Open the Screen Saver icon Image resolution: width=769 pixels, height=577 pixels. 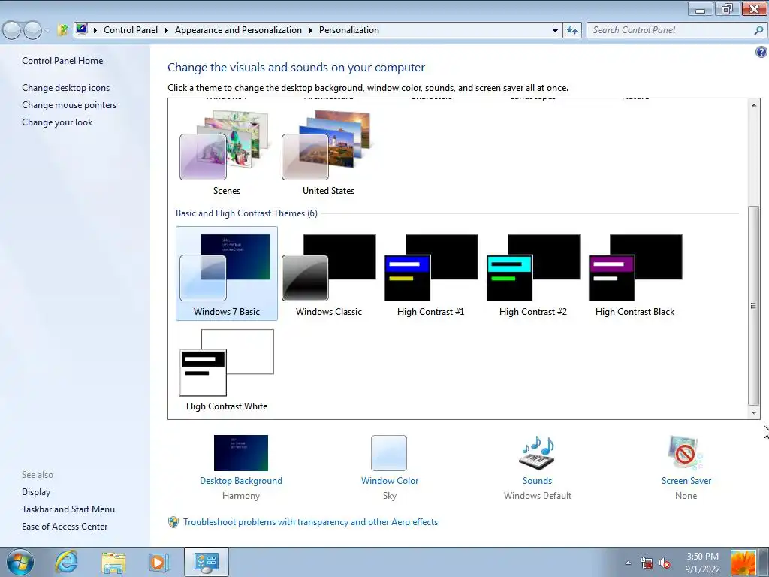coord(686,453)
